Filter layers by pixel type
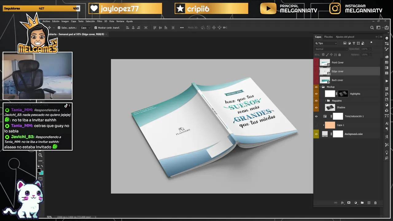Screen dimensions: 393x221 pyautogui.click(x=345, y=43)
